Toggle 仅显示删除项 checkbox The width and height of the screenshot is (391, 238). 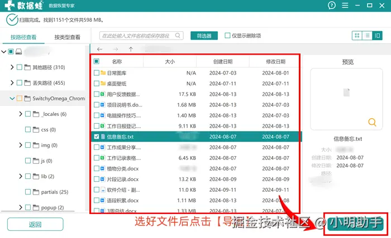(227, 36)
